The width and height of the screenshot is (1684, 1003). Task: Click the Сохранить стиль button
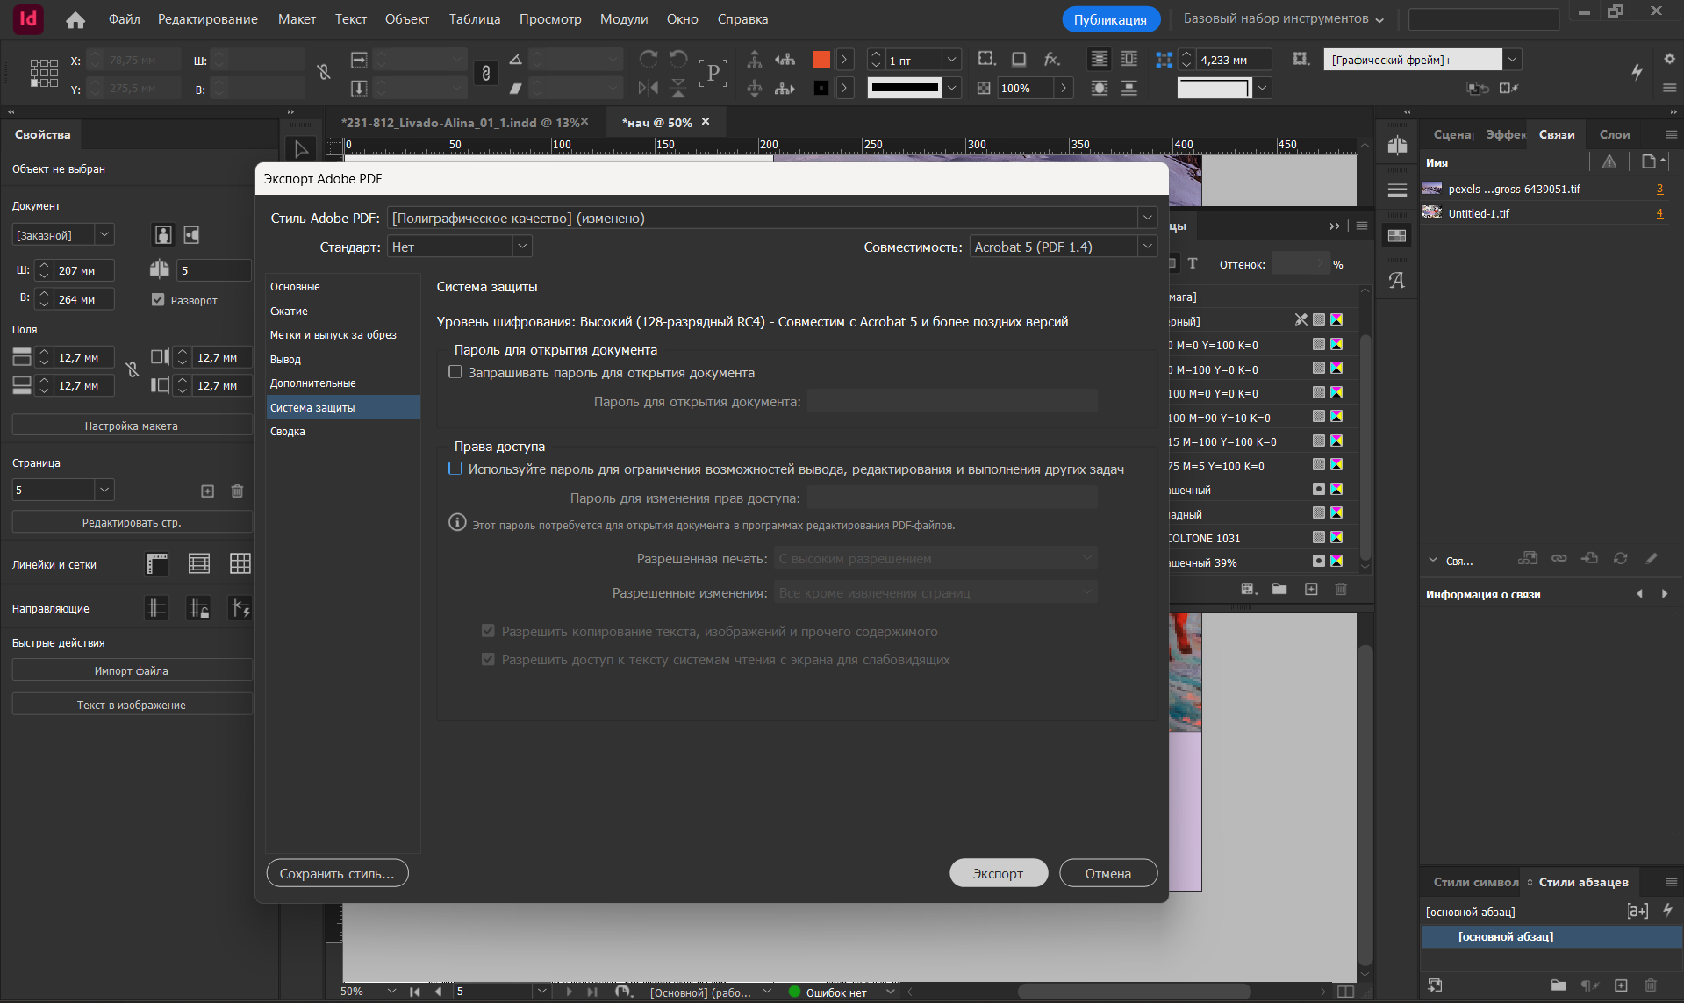click(337, 873)
